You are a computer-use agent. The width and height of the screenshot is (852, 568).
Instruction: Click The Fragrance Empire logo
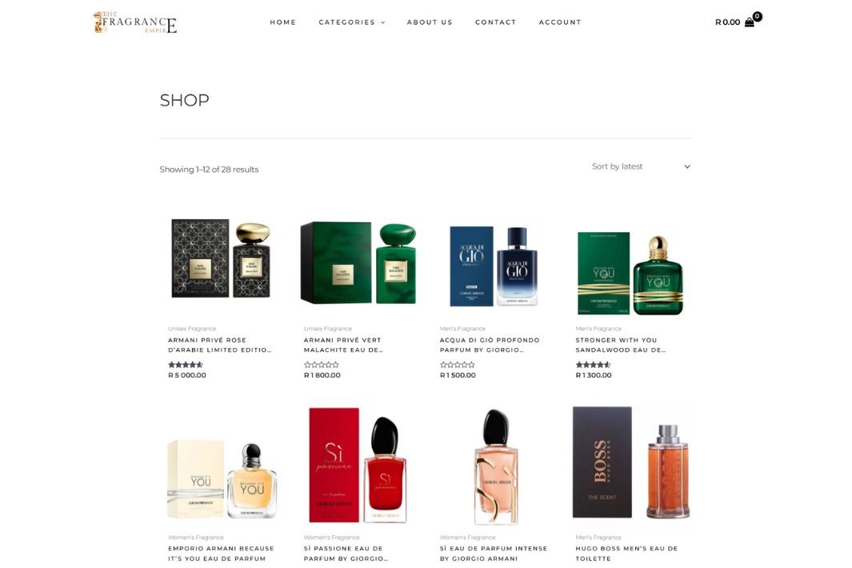134,22
